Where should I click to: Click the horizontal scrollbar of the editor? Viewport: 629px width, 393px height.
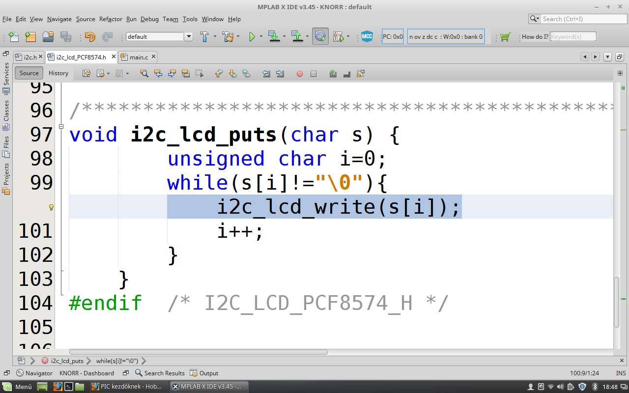pos(199,352)
